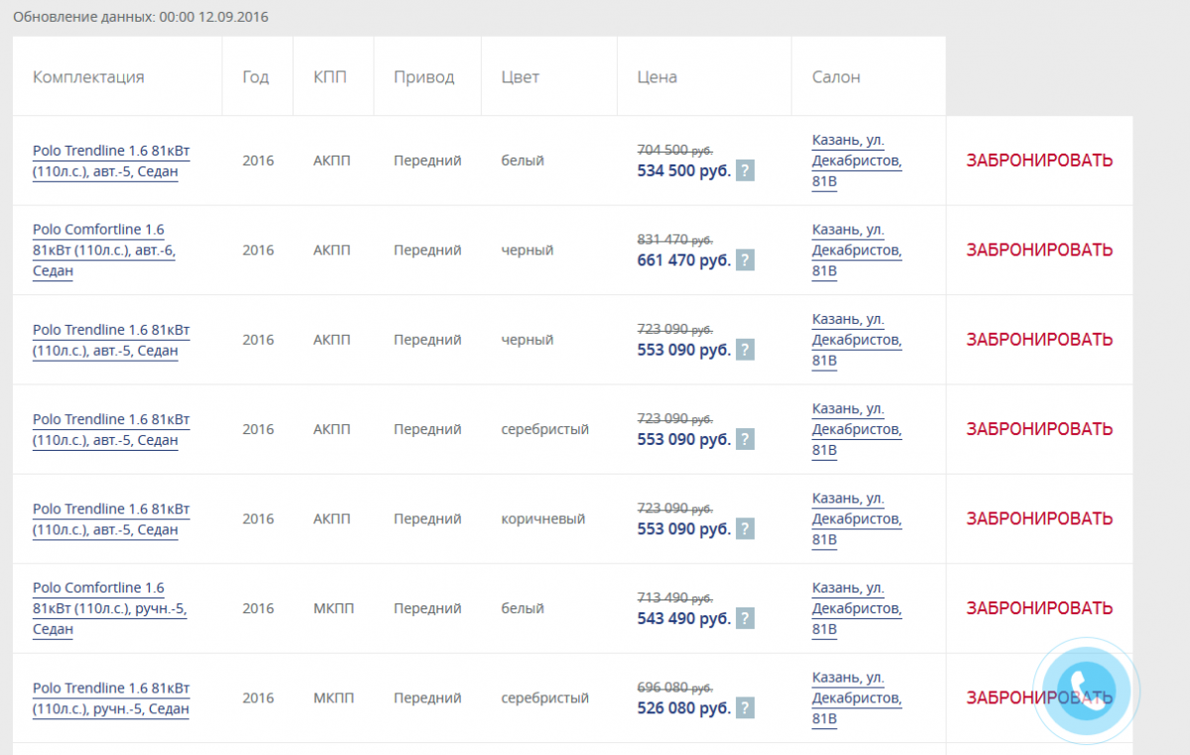This screenshot has height=755, width=1190.
Task: Open the Polo Comfortline ручн.-5 Седан link
Action: (x=109, y=608)
